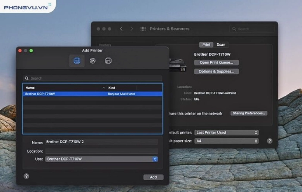302x192 pixels.
Task: Switch to the Print tab
Action: point(206,45)
